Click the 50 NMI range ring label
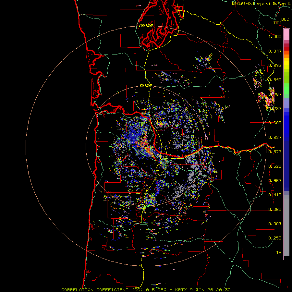Screen dimensions: 292x292 tap(146, 86)
